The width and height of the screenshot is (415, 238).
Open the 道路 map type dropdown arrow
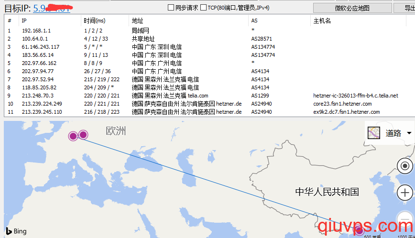pos(409,133)
